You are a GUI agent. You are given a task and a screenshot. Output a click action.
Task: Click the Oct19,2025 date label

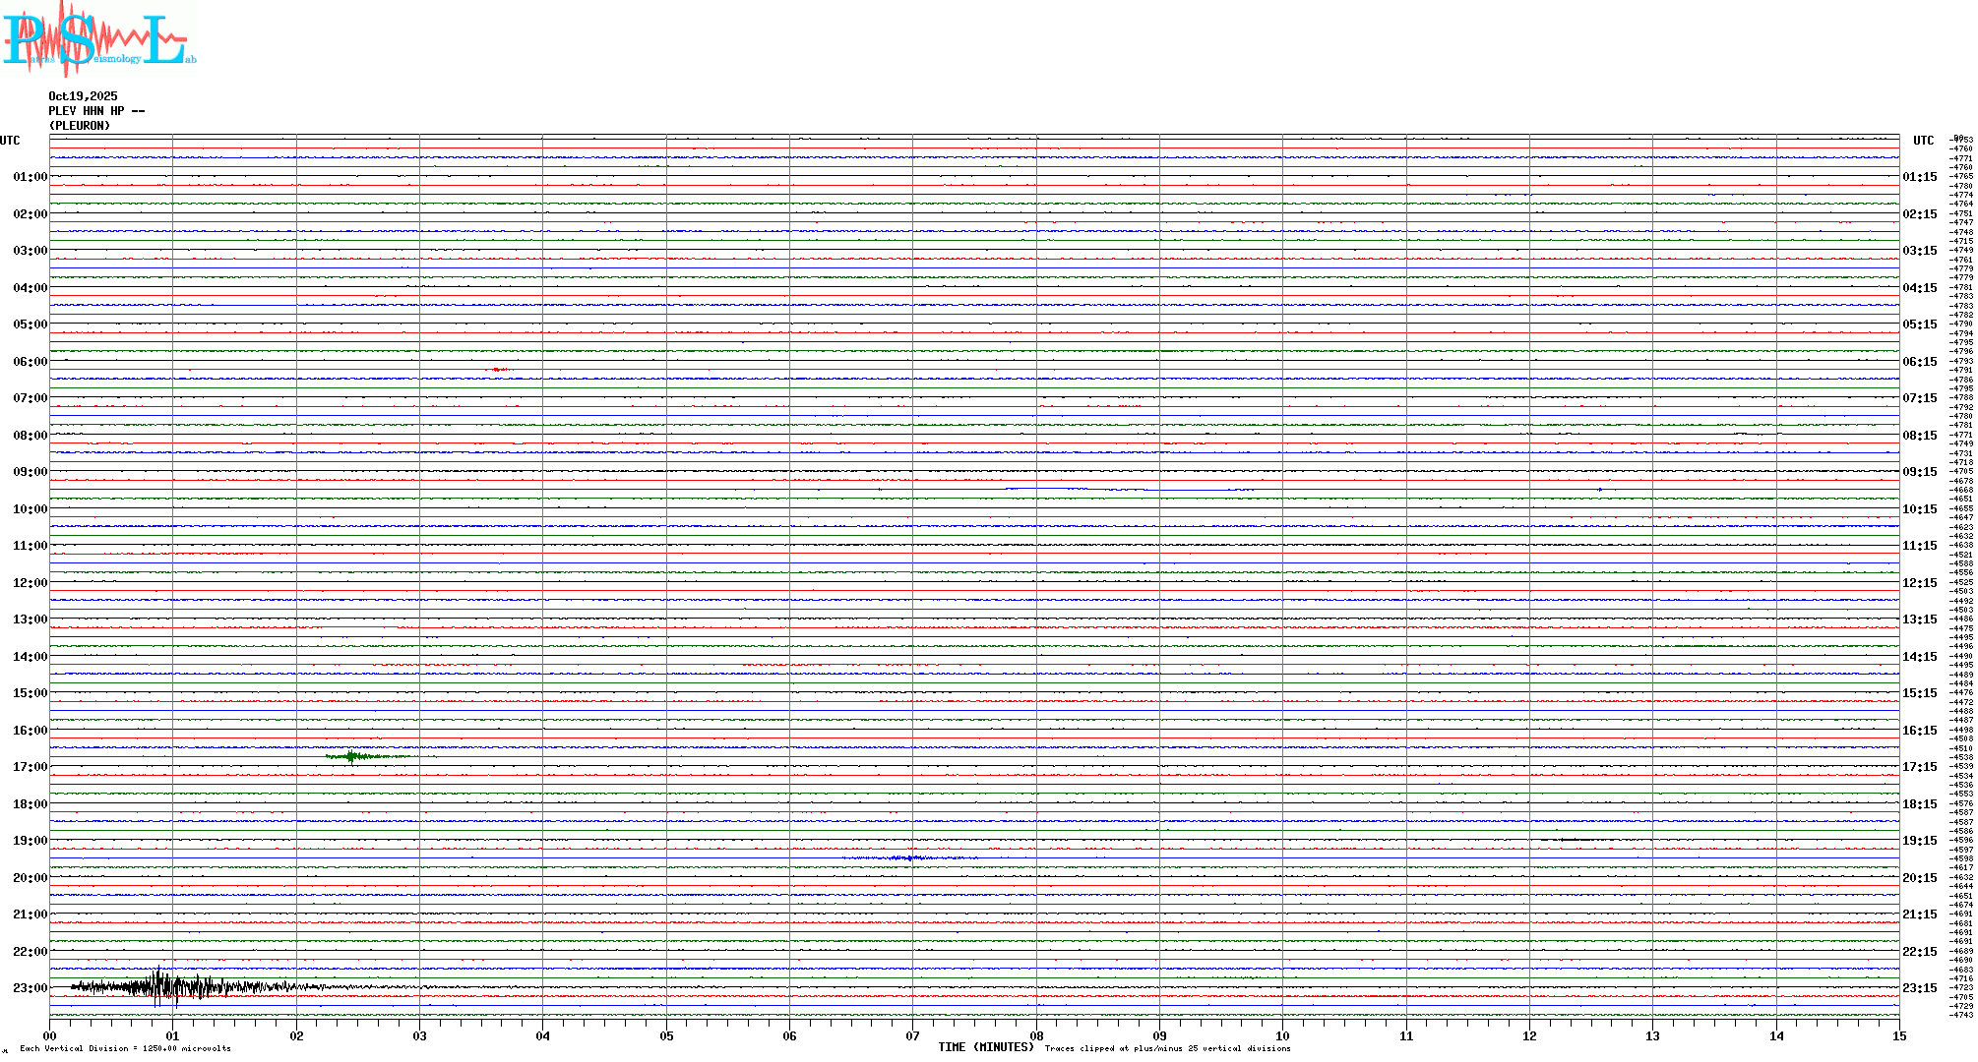pos(83,96)
